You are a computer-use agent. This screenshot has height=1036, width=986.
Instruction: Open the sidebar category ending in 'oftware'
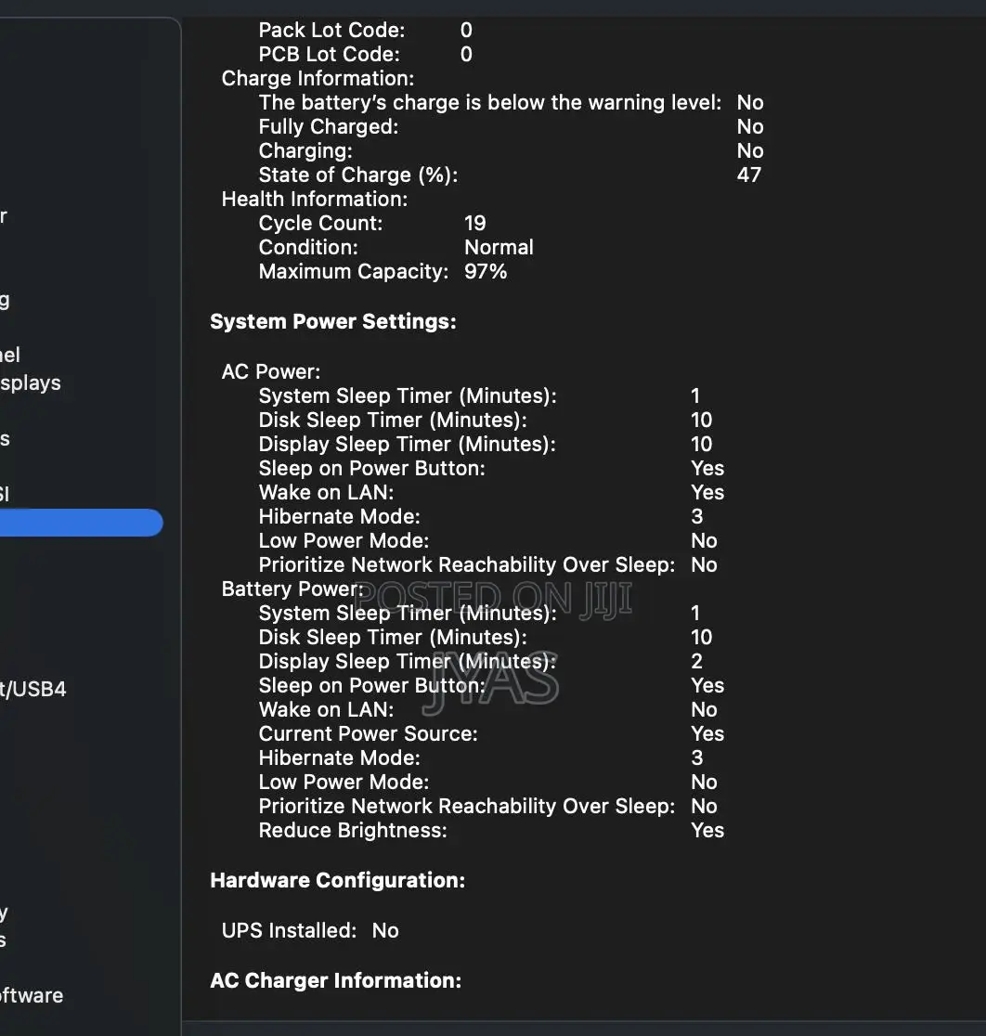32,995
